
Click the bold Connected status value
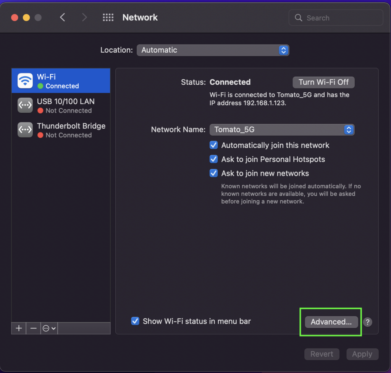(230, 82)
